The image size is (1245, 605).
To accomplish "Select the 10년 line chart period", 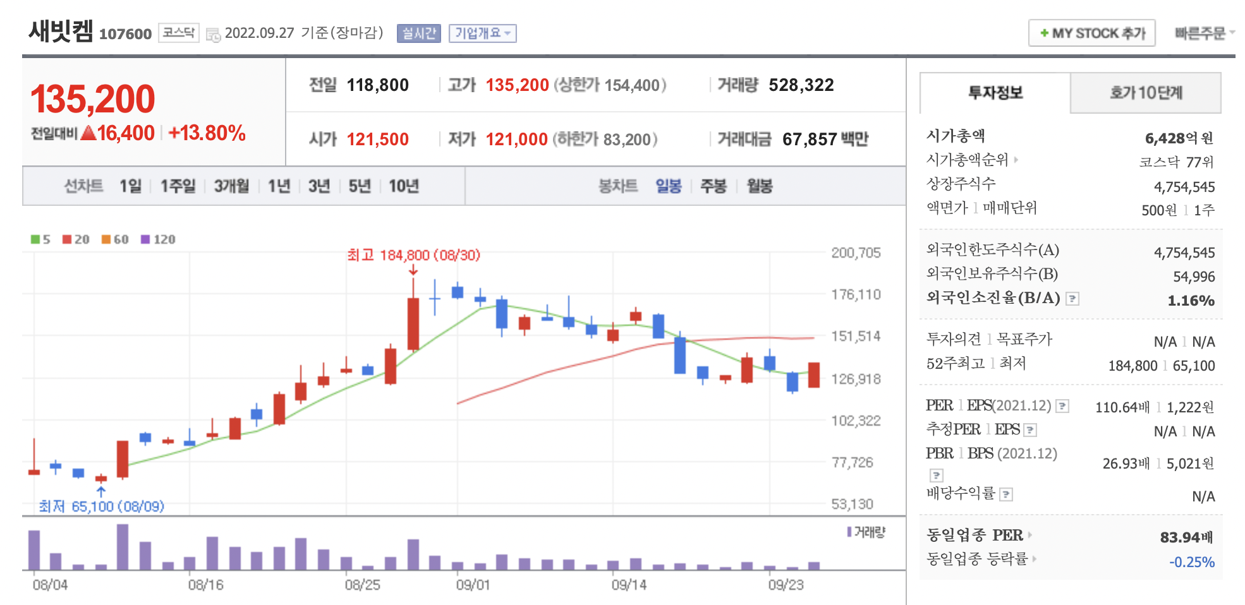I will pos(404,186).
